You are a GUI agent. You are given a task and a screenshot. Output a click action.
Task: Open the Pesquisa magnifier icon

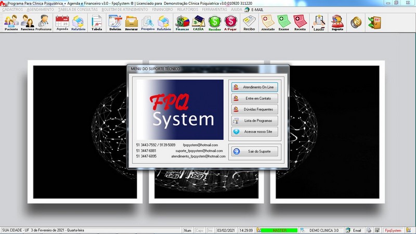148,23
